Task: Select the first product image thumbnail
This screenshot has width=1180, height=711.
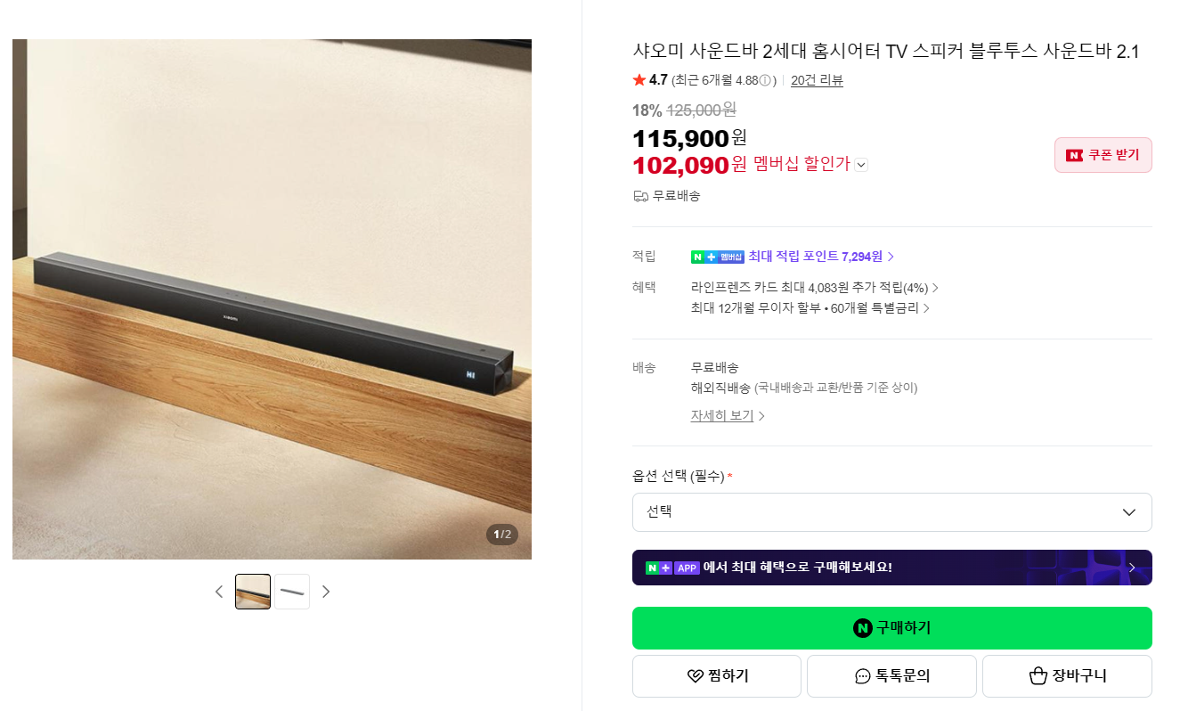Action: [x=252, y=591]
